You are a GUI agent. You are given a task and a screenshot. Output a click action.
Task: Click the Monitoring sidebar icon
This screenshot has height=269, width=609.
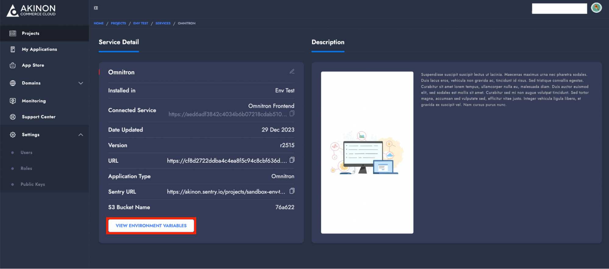coord(13,101)
